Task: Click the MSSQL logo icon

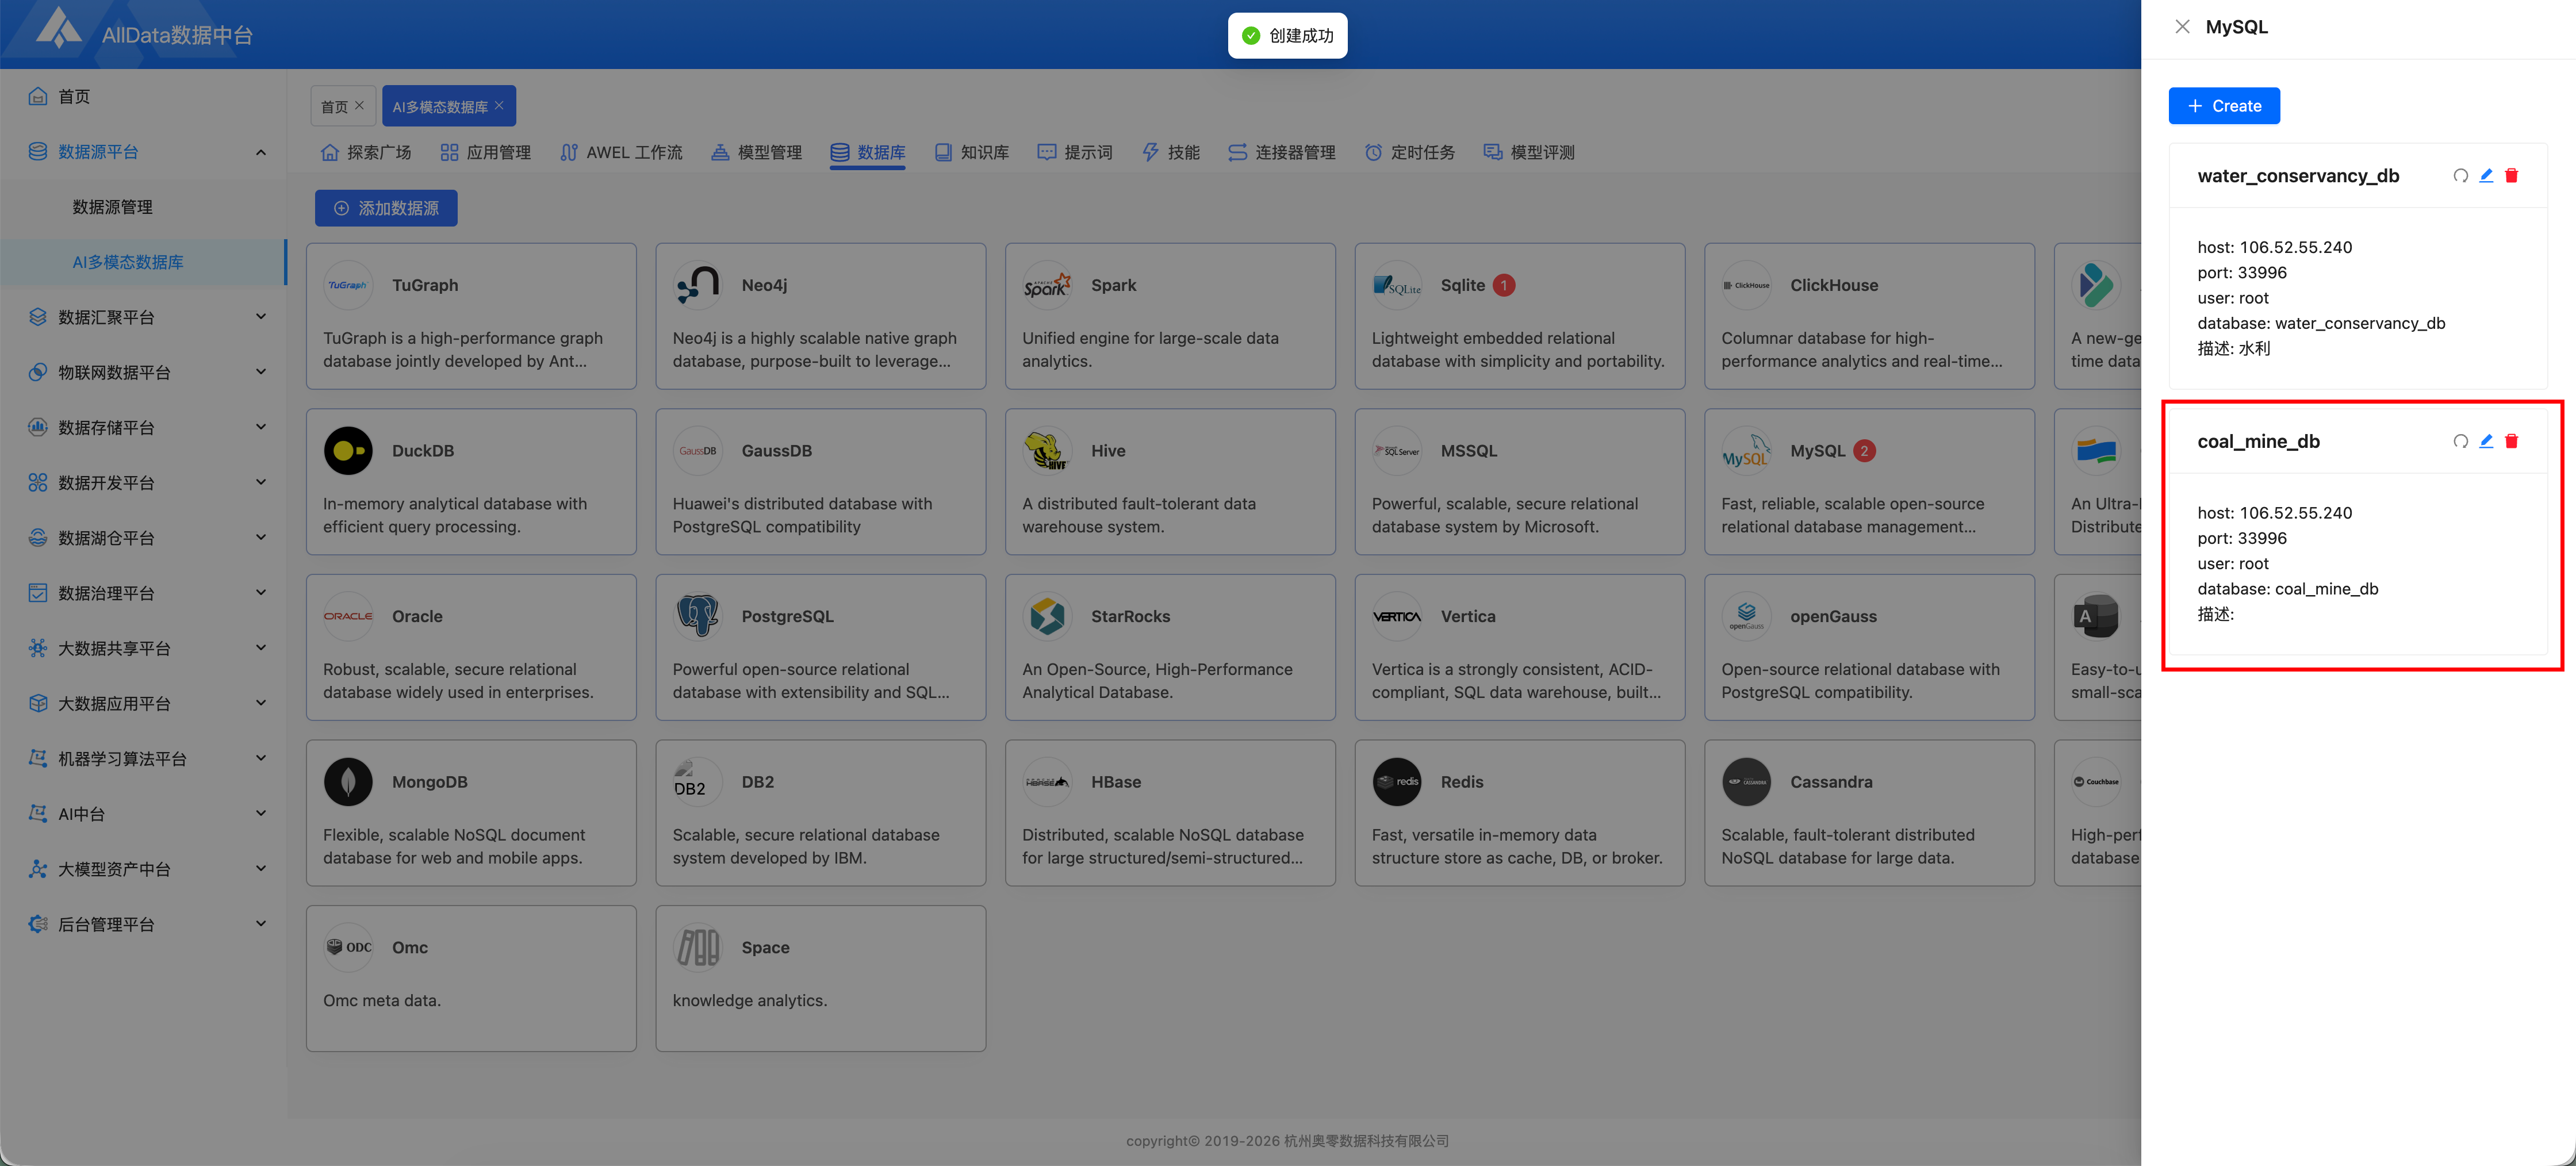Action: coord(1396,451)
